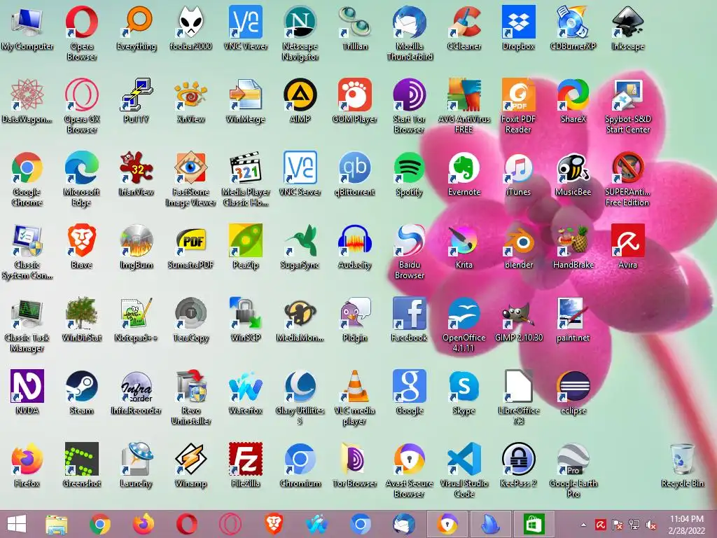Viewport: 717px width, 538px height.
Task: Show hidden system tray icons
Action: (x=583, y=525)
